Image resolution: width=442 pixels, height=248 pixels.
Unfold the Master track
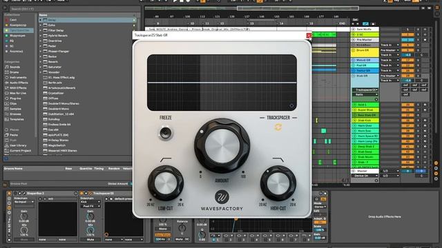pyautogui.click(x=354, y=171)
